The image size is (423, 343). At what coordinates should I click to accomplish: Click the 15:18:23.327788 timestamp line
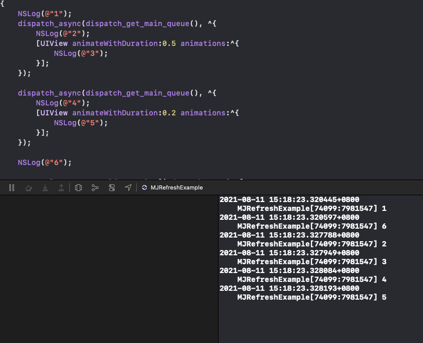point(289,235)
